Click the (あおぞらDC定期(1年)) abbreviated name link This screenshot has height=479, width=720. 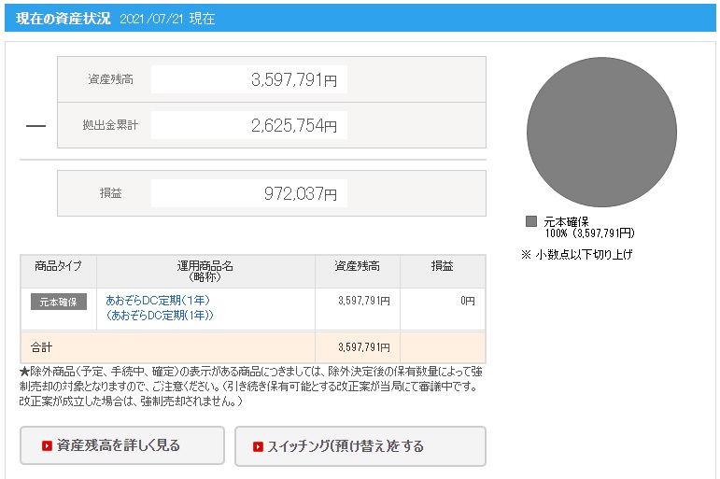click(x=160, y=316)
